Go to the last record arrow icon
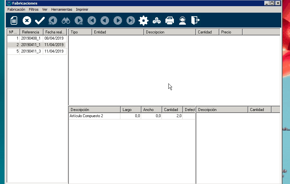Screen dimensions: 290x184 point(131,21)
